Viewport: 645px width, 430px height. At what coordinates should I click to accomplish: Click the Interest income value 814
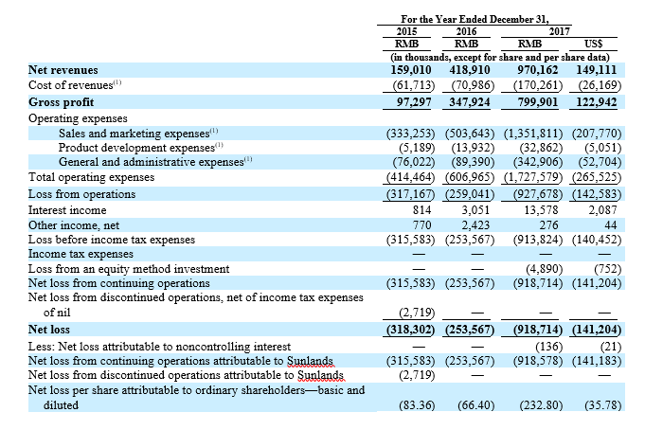point(422,210)
